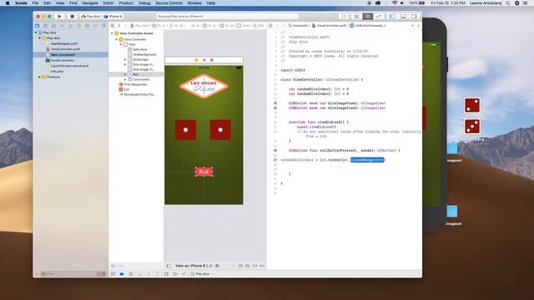Viewport: 534px width, 300px height.
Task: Choose the iPhone 8 run destination
Action: tap(113, 17)
